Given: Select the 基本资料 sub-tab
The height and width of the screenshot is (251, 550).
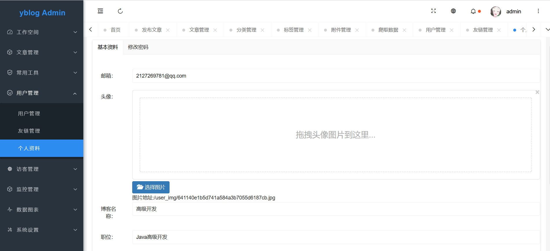Looking at the screenshot, I should pyautogui.click(x=108, y=47).
